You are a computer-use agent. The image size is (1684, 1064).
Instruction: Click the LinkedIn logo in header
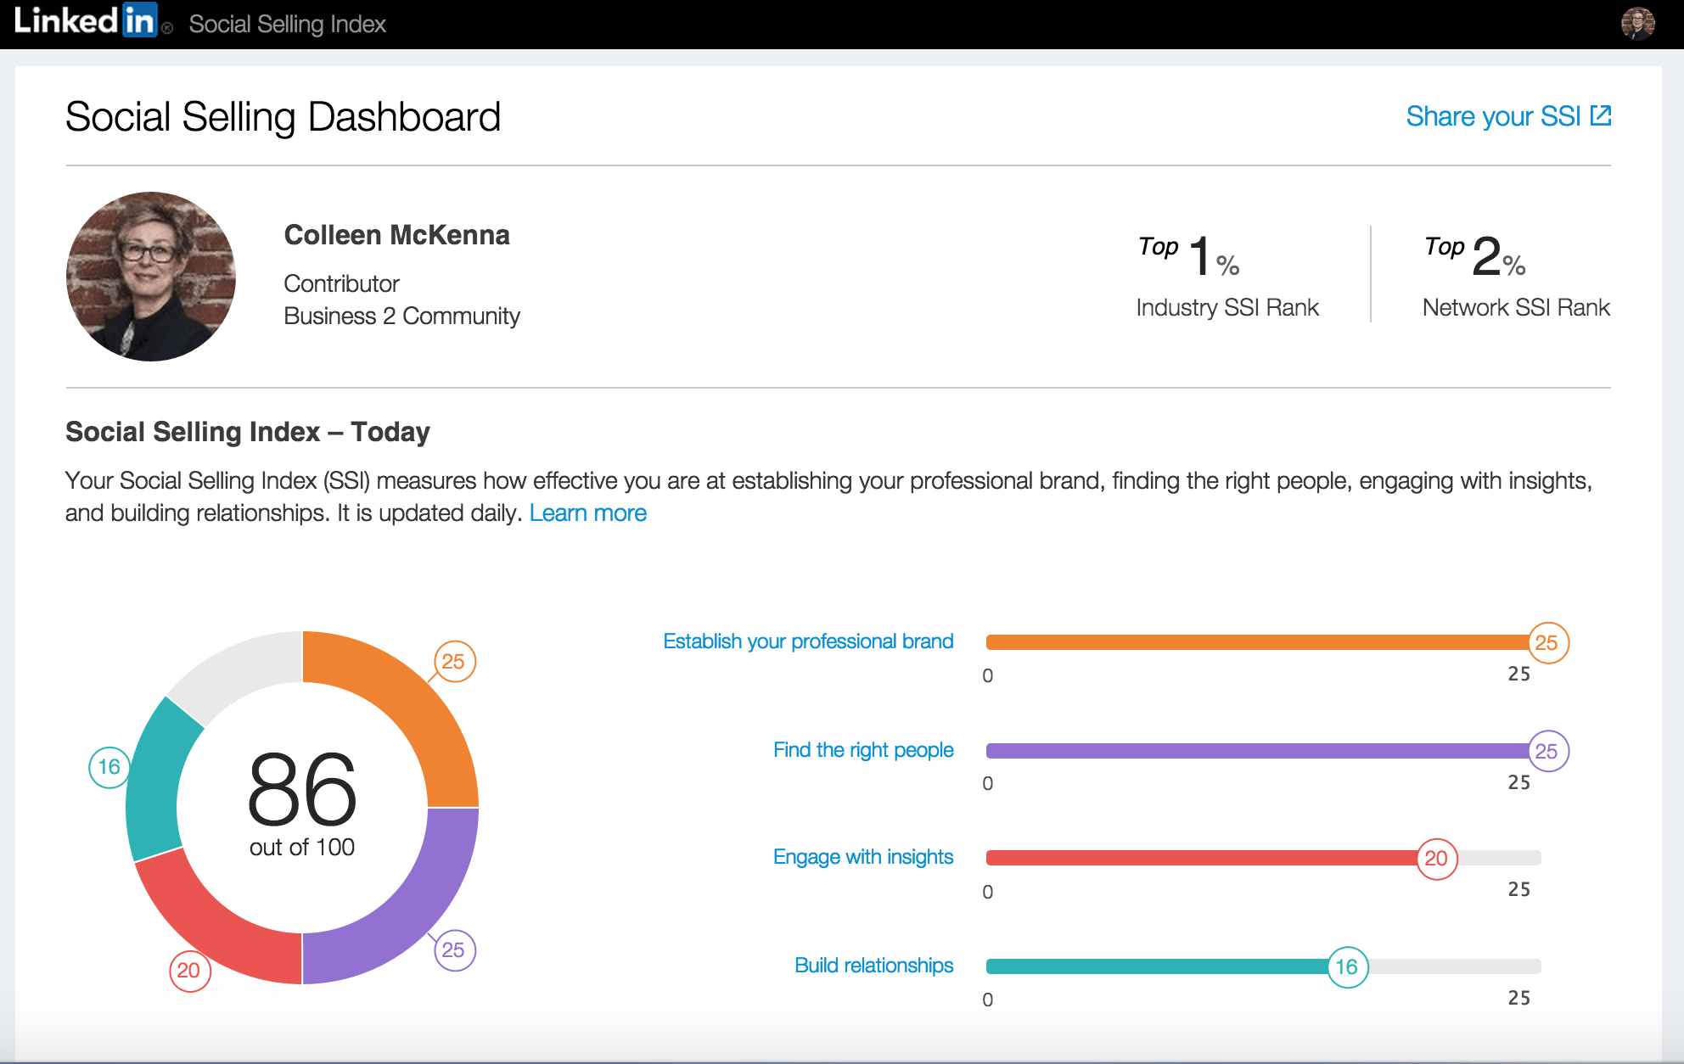[85, 21]
